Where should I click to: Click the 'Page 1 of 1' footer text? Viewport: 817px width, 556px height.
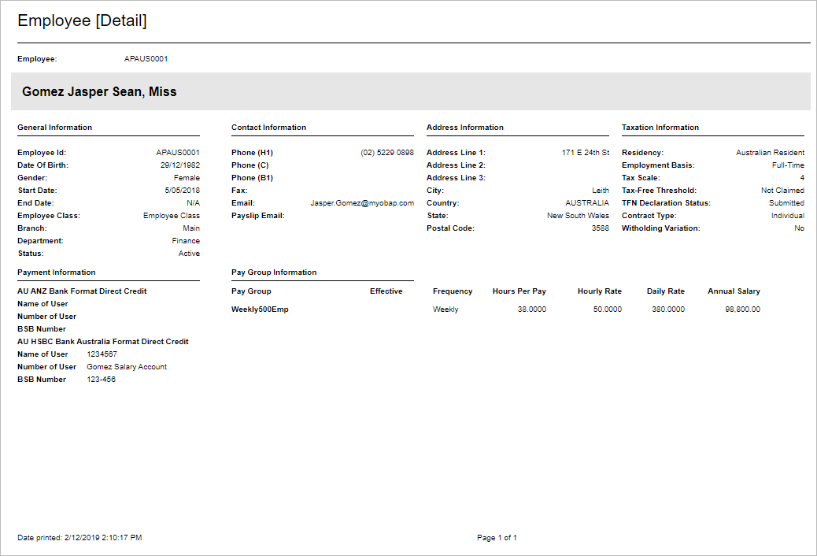(x=497, y=538)
